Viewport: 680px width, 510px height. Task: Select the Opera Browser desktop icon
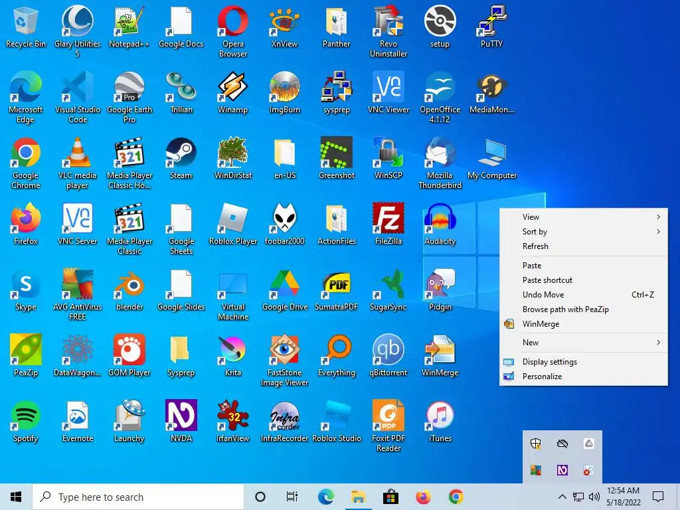[x=233, y=32]
